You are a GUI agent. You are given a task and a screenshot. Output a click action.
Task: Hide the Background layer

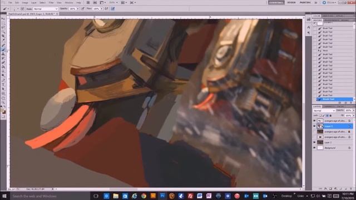(x=314, y=148)
